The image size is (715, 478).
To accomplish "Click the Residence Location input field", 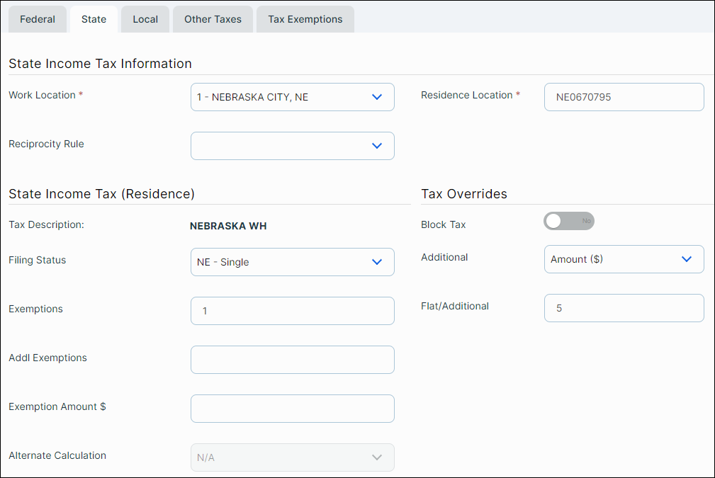I will pos(624,97).
